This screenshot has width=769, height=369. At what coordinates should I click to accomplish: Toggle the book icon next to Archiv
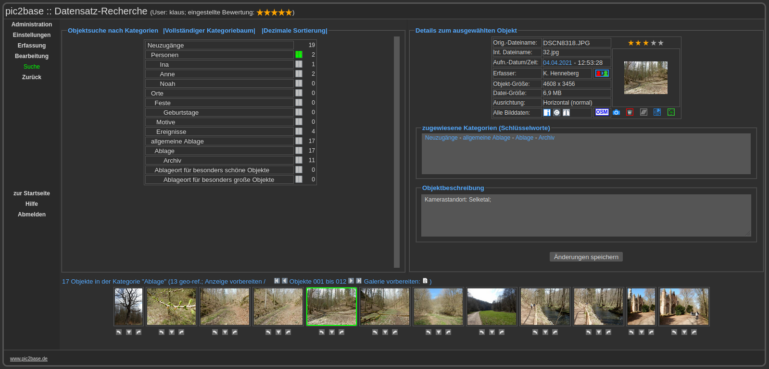(299, 160)
